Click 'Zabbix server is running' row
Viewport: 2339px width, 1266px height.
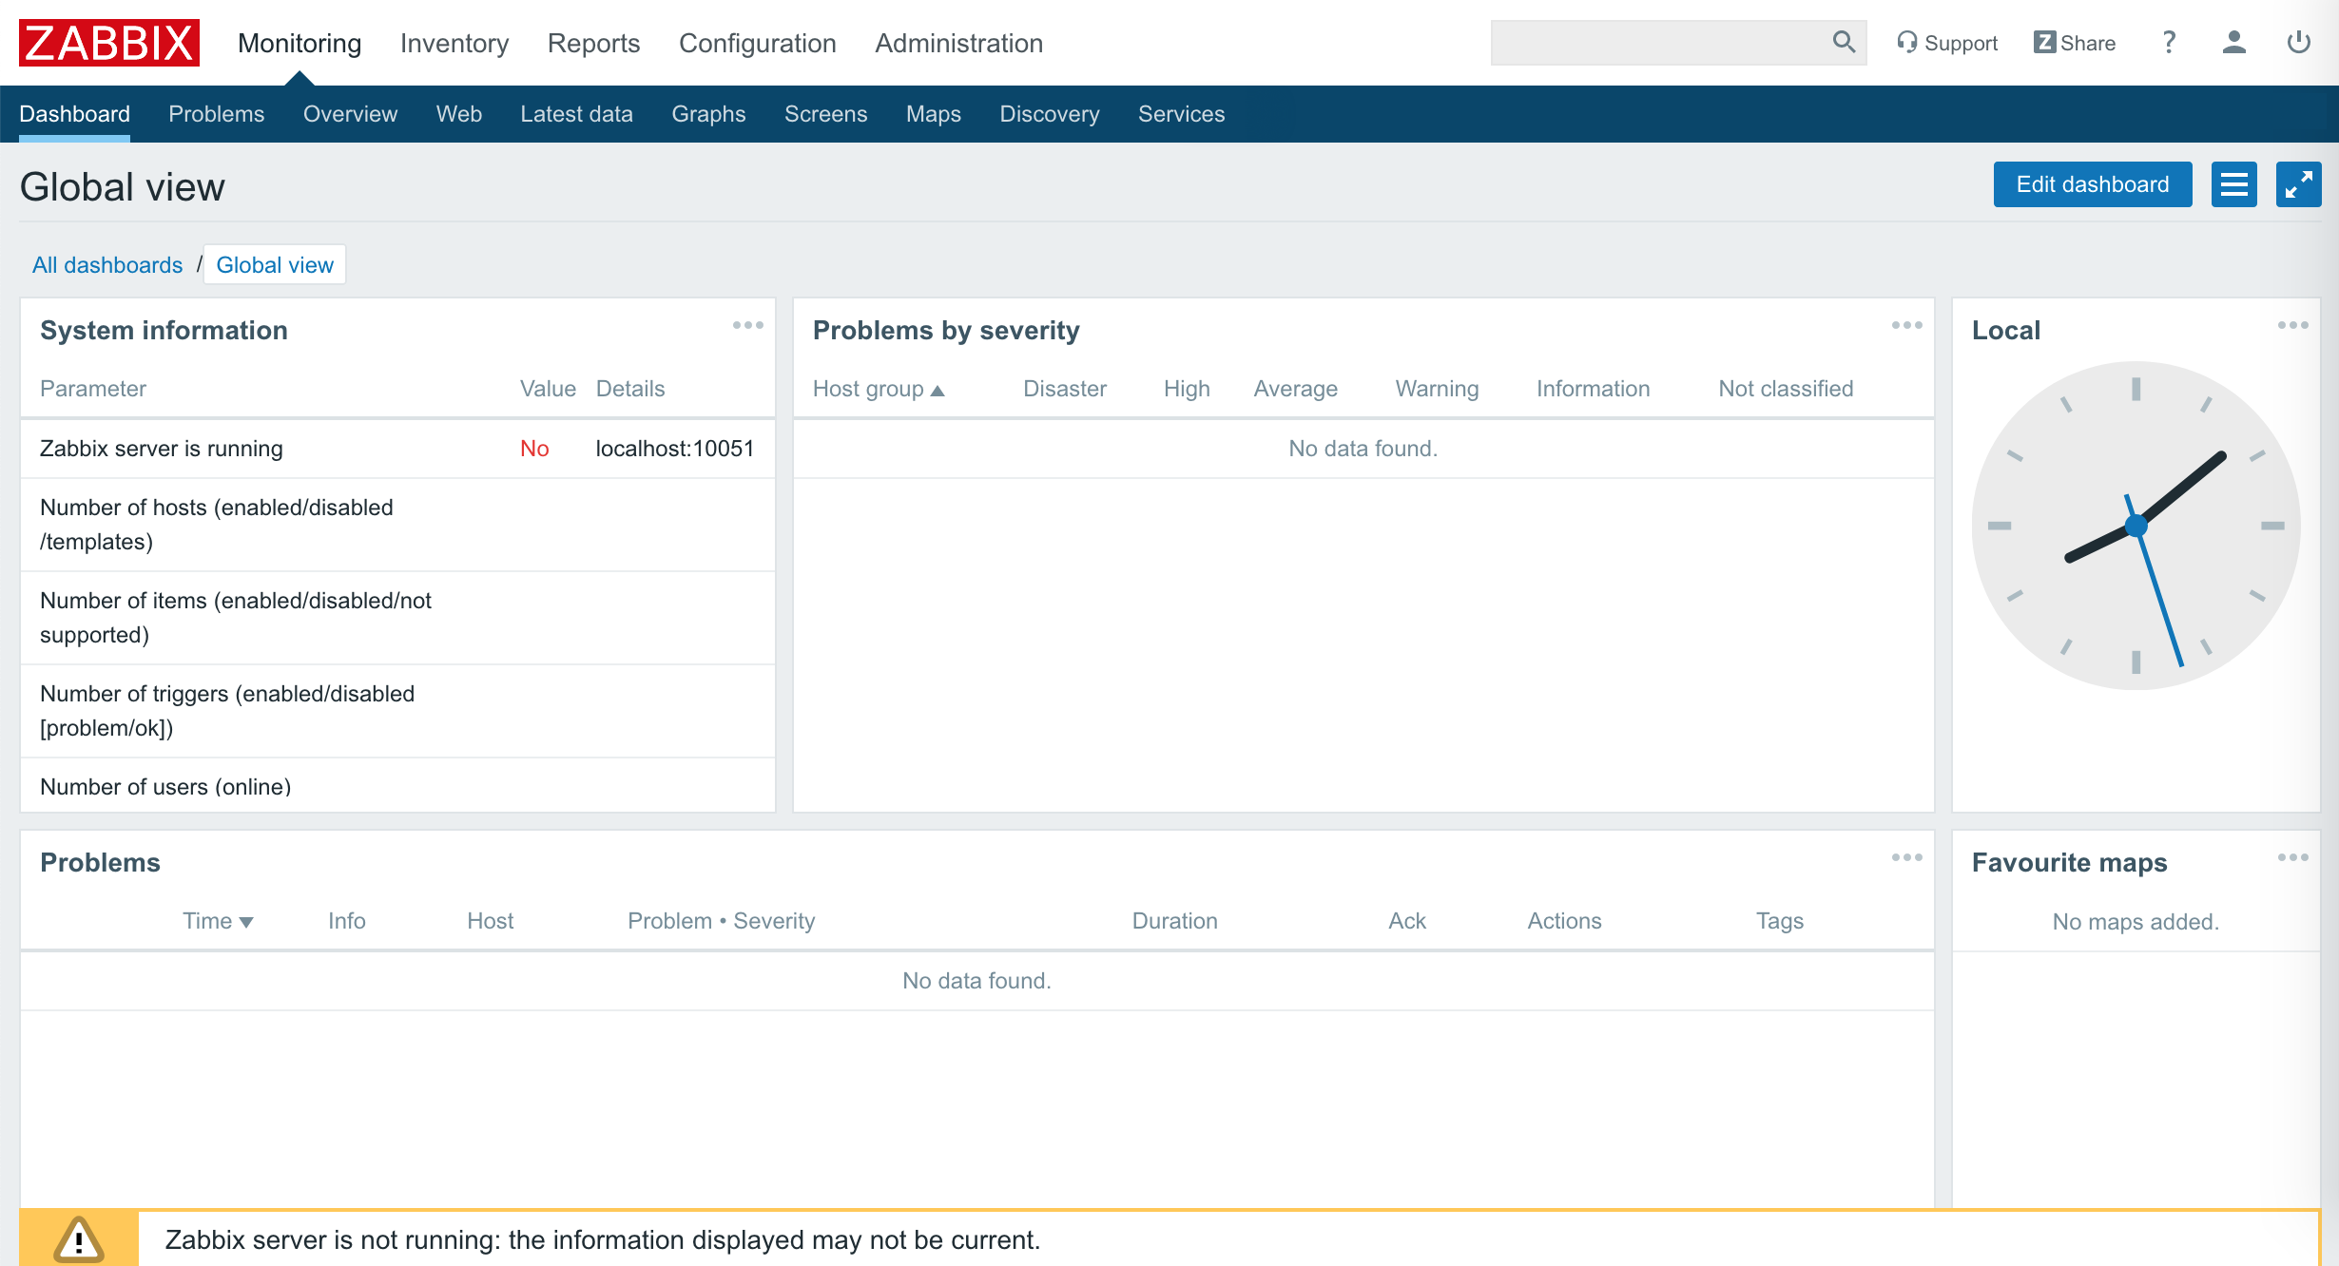[397, 449]
